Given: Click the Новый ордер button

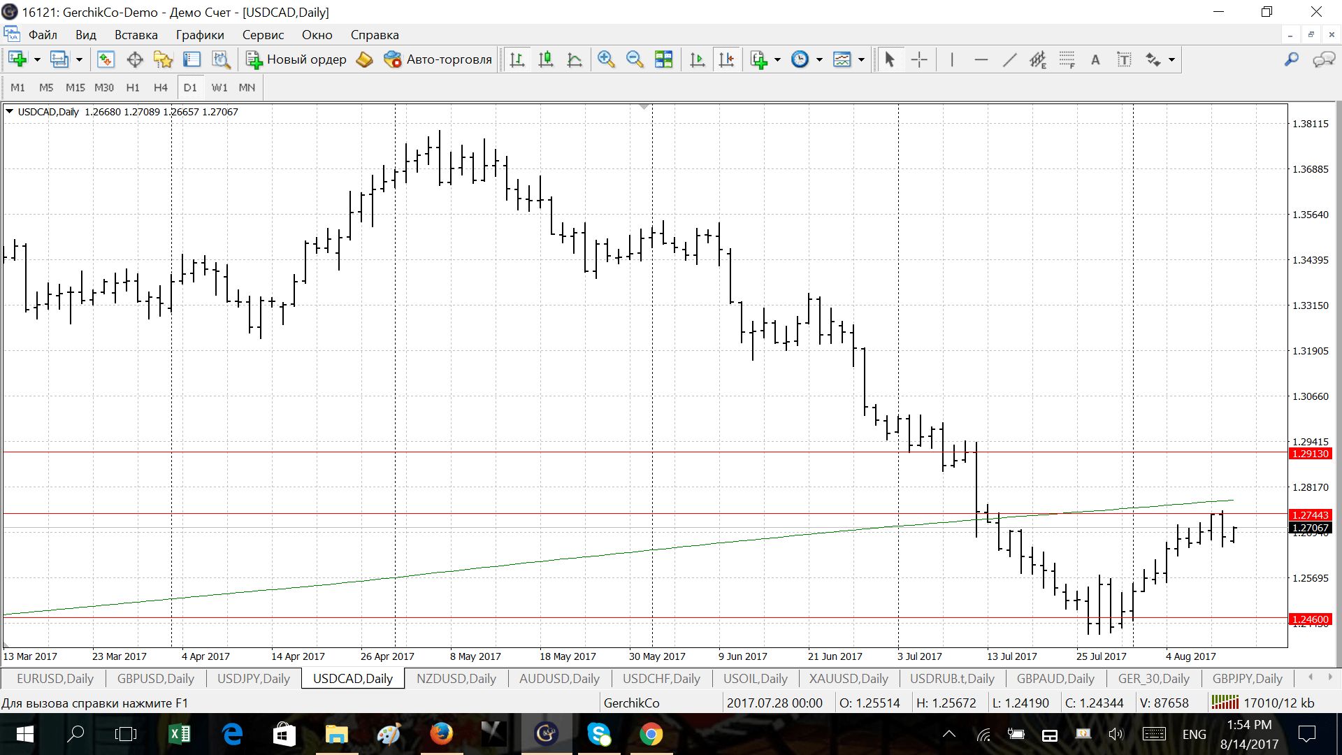Looking at the screenshot, I should click(x=296, y=60).
